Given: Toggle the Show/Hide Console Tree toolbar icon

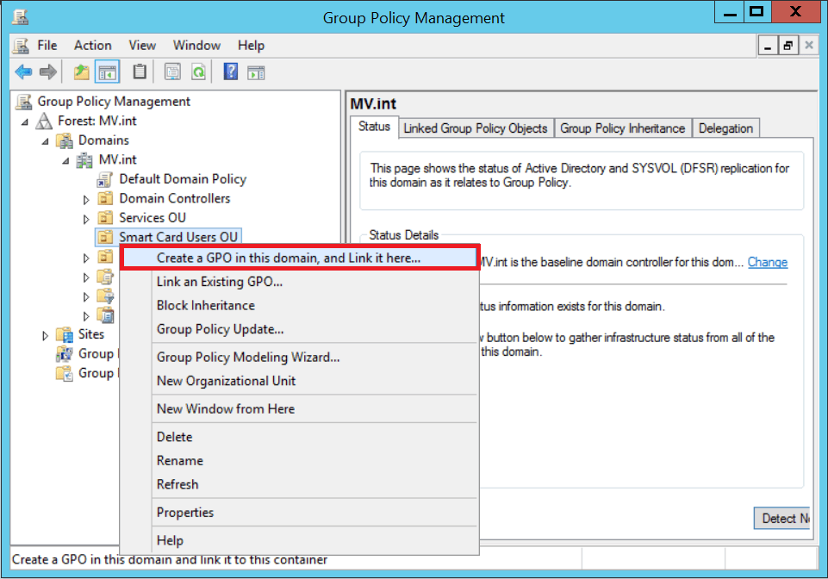Looking at the screenshot, I should point(107,72).
